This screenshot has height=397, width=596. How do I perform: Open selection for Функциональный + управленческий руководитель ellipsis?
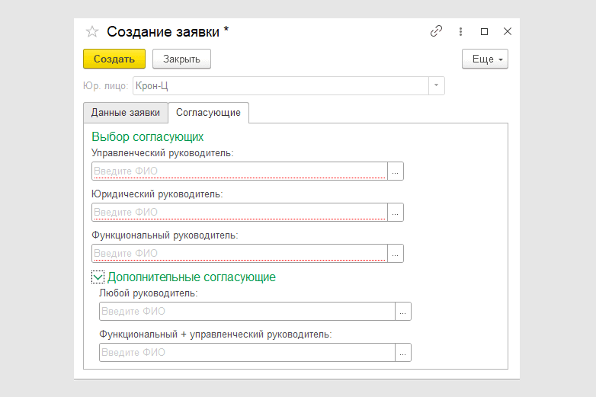(x=403, y=352)
